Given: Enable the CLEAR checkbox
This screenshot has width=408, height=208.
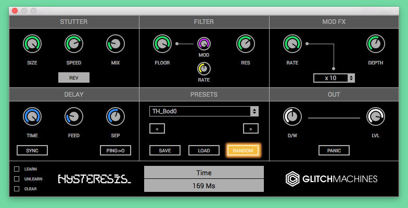Looking at the screenshot, I should [x=17, y=189].
